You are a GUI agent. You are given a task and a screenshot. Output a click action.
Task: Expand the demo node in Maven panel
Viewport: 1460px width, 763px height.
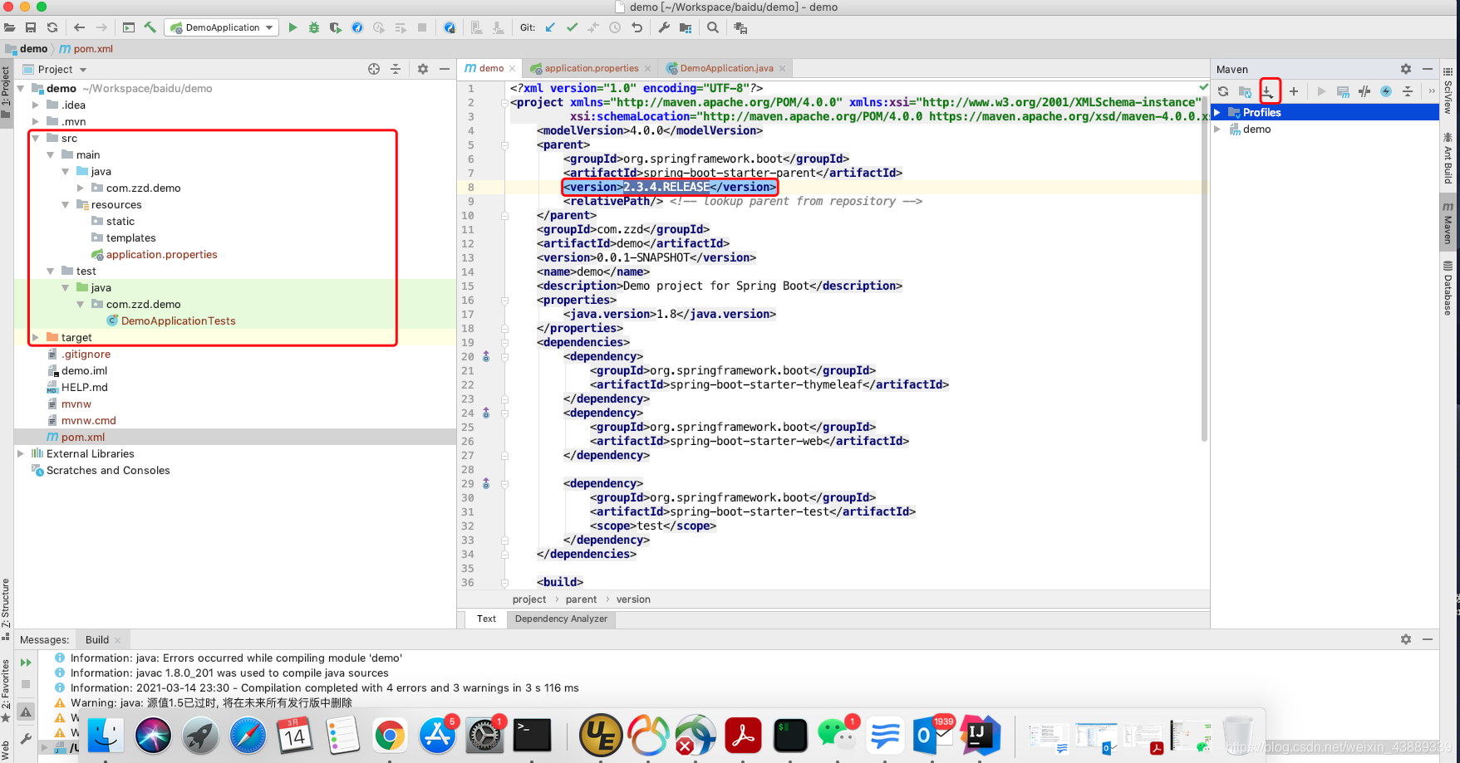[x=1217, y=129]
